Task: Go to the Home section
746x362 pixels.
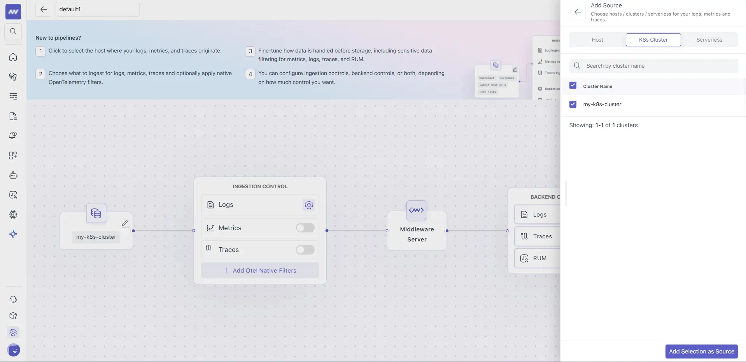Action: click(13, 57)
